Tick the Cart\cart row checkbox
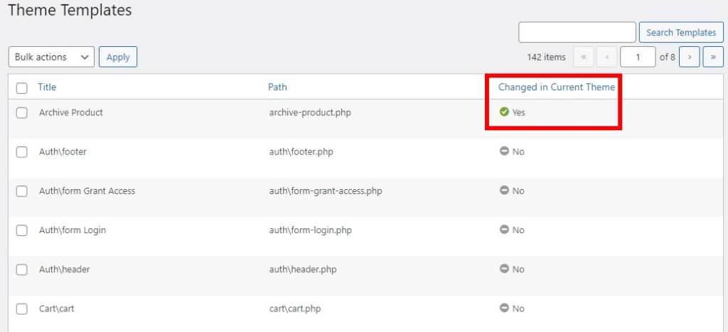728x332 pixels. point(22,309)
